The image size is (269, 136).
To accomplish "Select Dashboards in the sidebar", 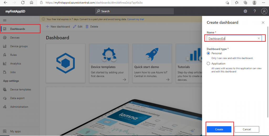I will coord(20,29).
